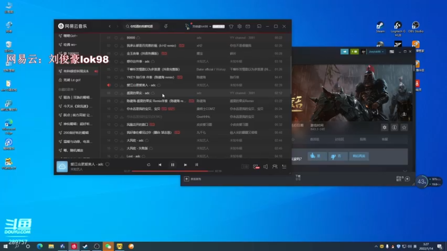The width and height of the screenshot is (447, 251).
Task: Select track row Lost - adc
Action: point(196,156)
